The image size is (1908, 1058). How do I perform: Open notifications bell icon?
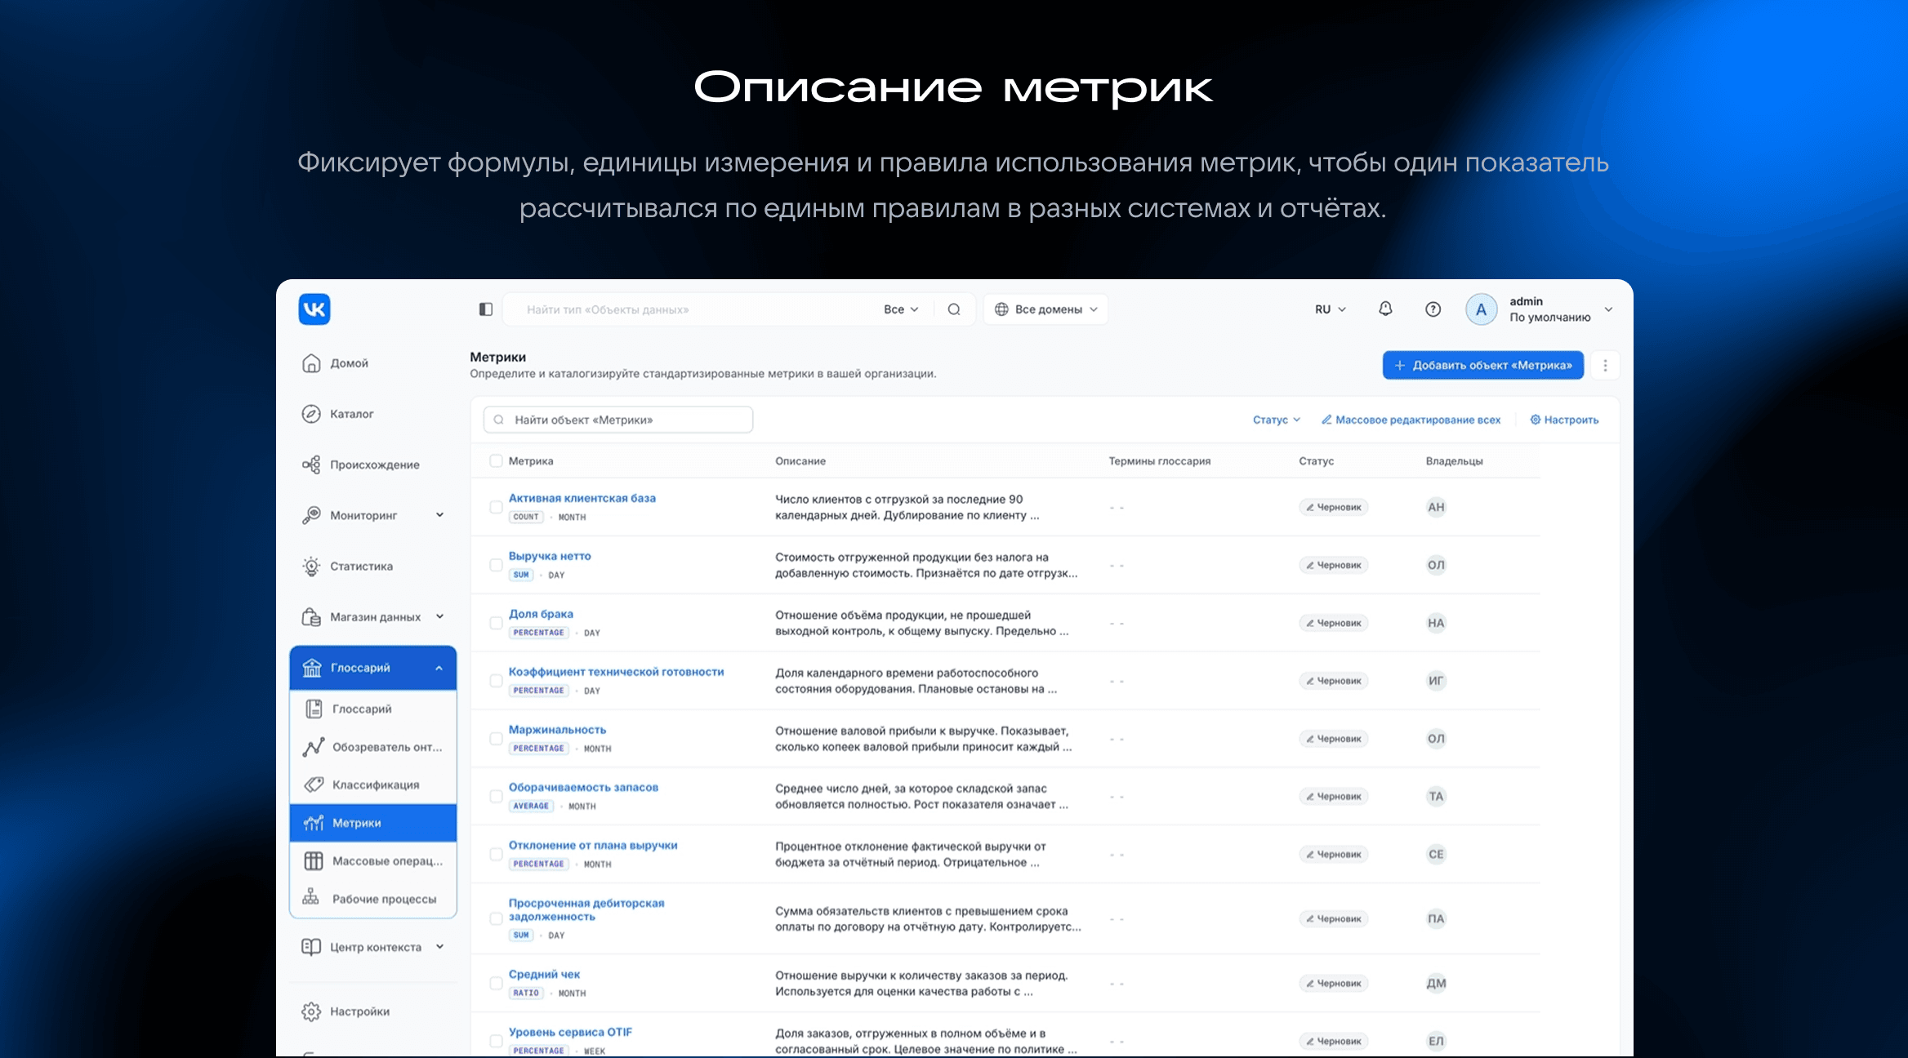click(x=1385, y=309)
